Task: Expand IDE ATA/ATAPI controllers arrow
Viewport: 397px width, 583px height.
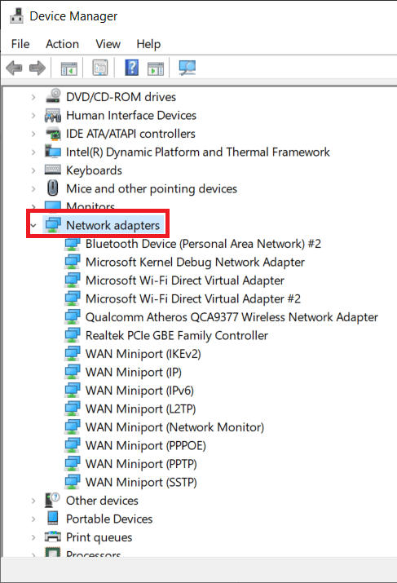Action: point(33,134)
